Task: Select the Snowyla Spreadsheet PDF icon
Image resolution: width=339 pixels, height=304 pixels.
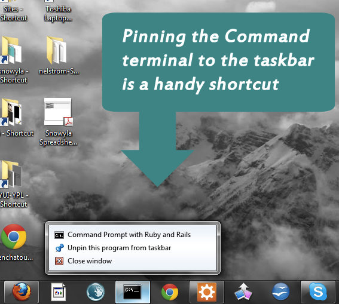Action: click(x=58, y=122)
